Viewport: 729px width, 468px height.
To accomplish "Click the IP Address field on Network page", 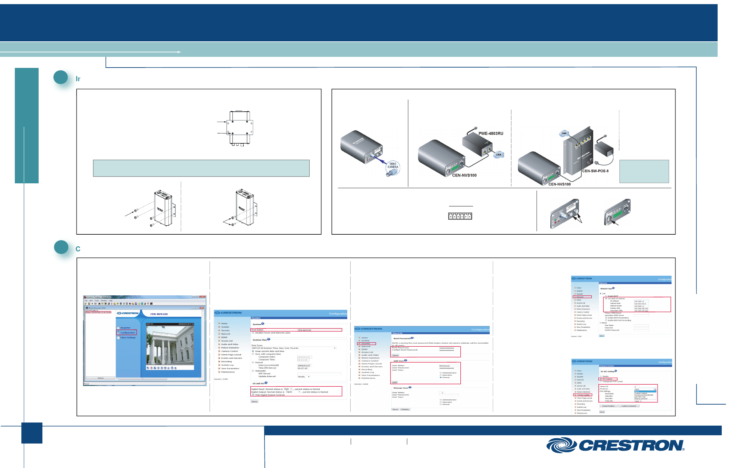I will 641,301.
